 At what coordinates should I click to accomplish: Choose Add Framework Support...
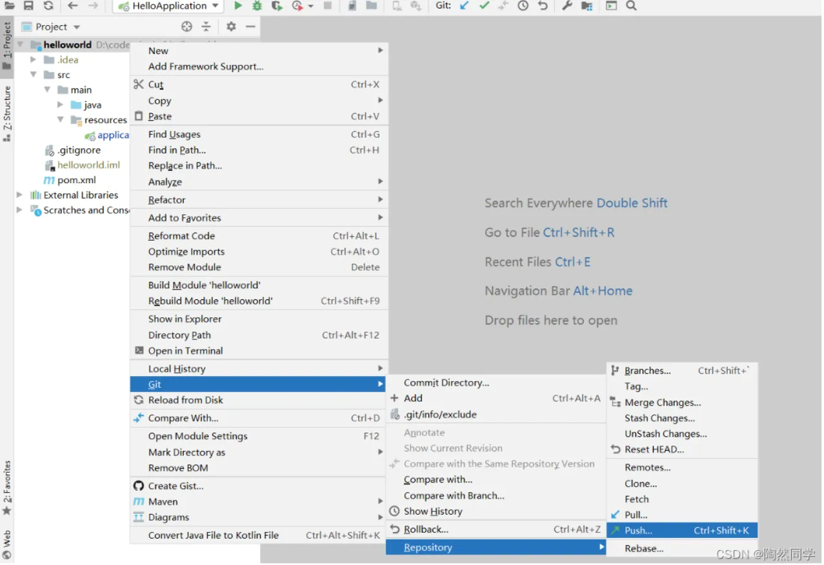click(x=259, y=66)
